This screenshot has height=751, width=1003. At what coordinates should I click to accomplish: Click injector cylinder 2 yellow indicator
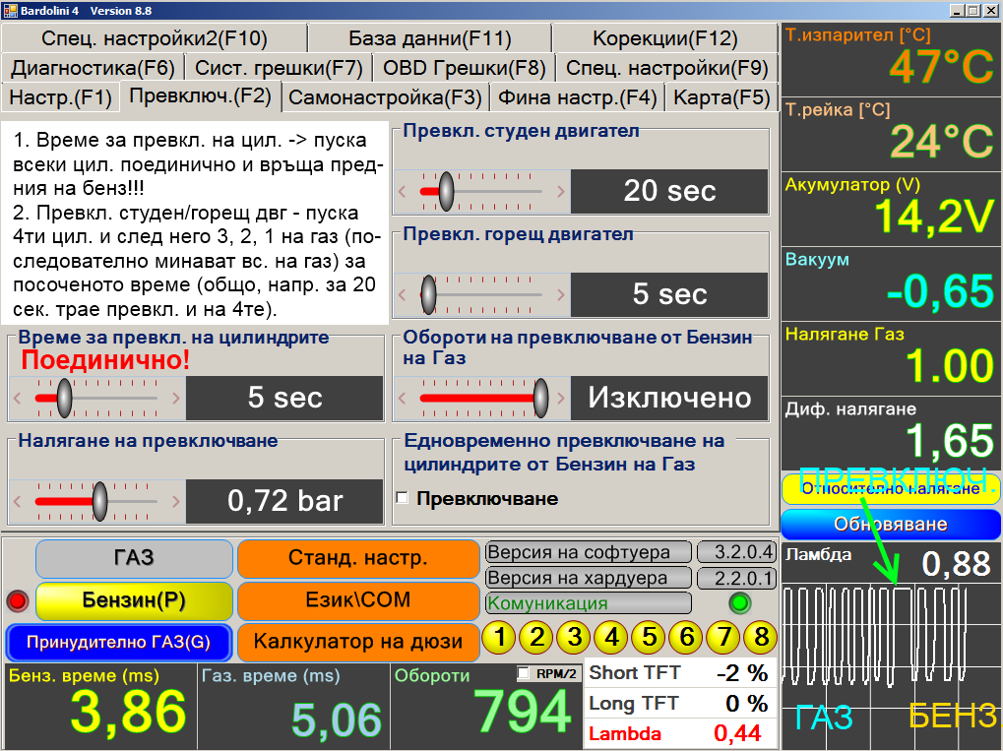(x=537, y=638)
